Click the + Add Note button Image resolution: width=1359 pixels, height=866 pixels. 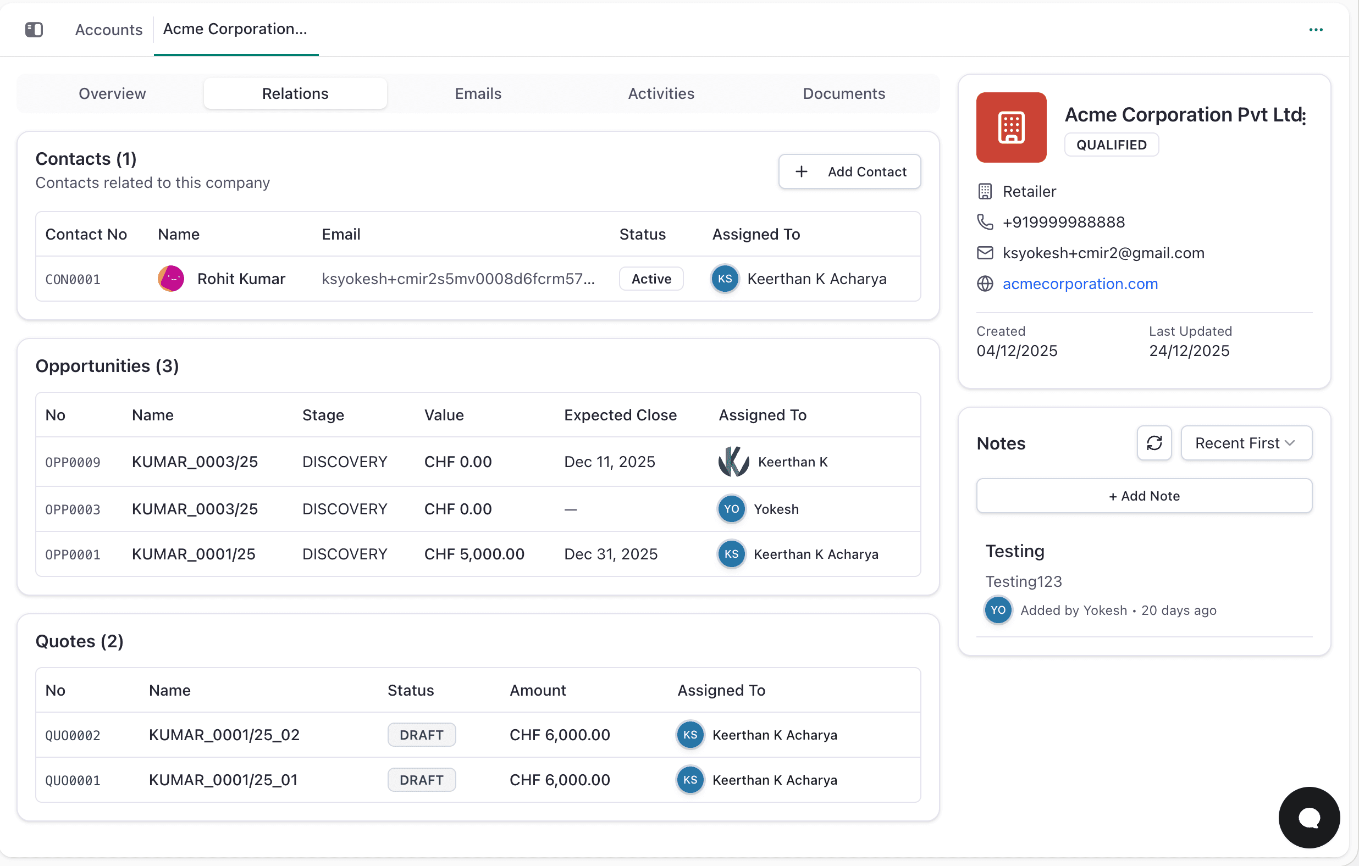coord(1144,495)
